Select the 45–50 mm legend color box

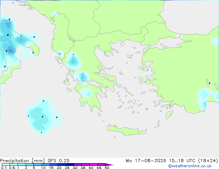102,165
